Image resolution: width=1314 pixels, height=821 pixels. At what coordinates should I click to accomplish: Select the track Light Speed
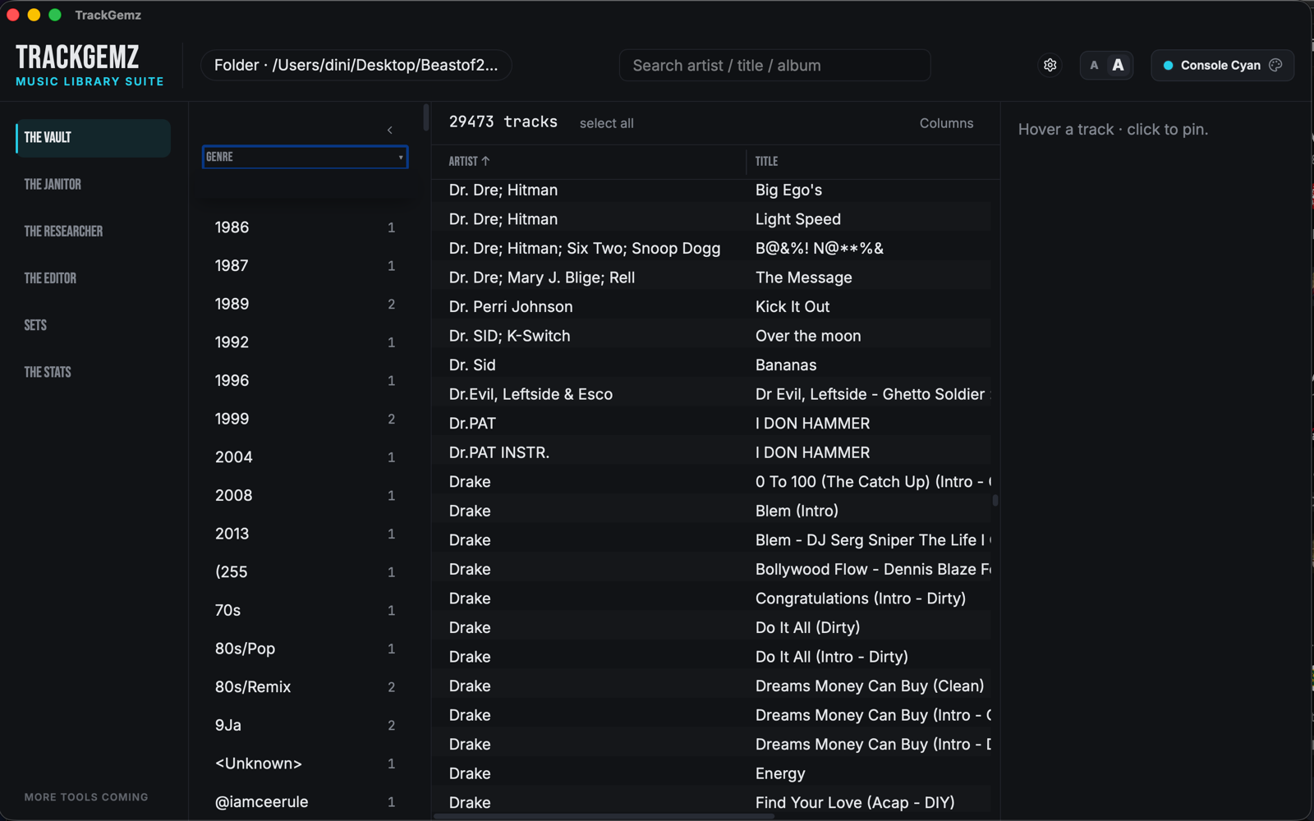pos(711,219)
